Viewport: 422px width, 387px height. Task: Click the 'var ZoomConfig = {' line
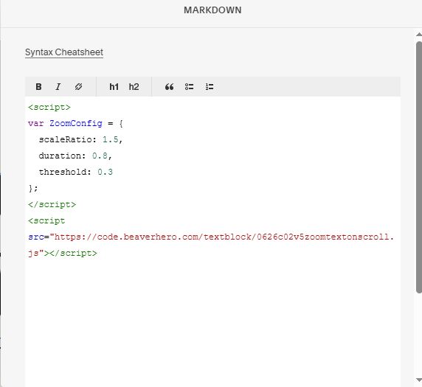[x=76, y=123]
